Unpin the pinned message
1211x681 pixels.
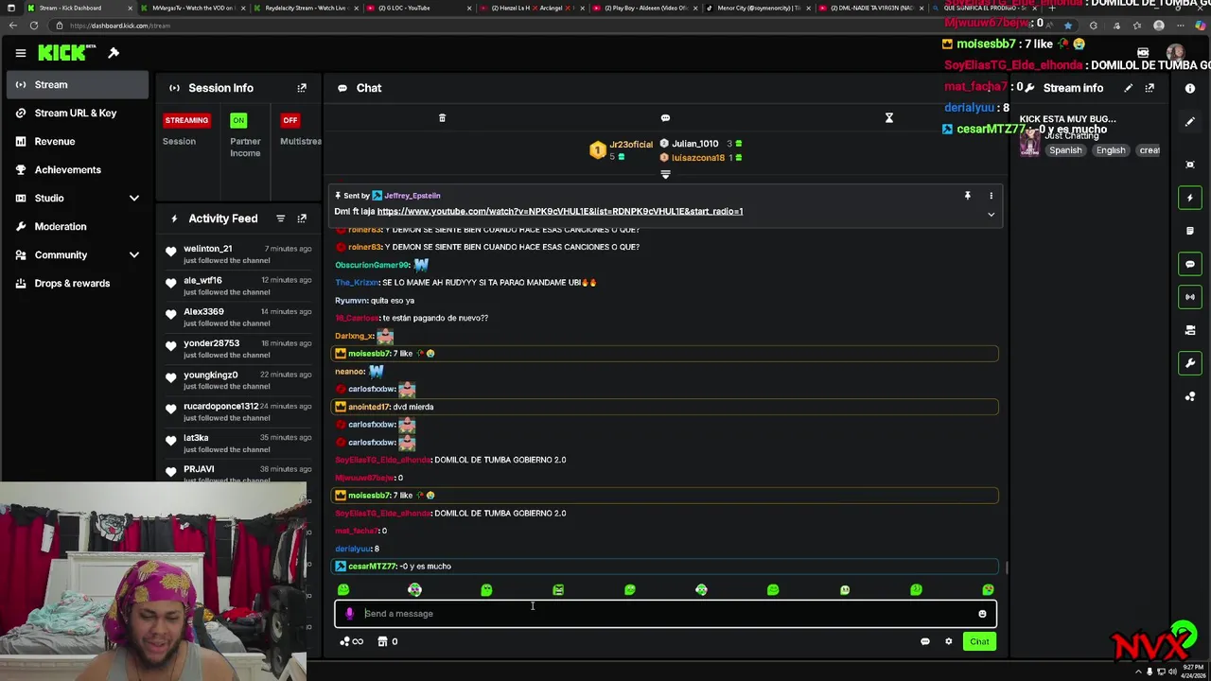[967, 196]
